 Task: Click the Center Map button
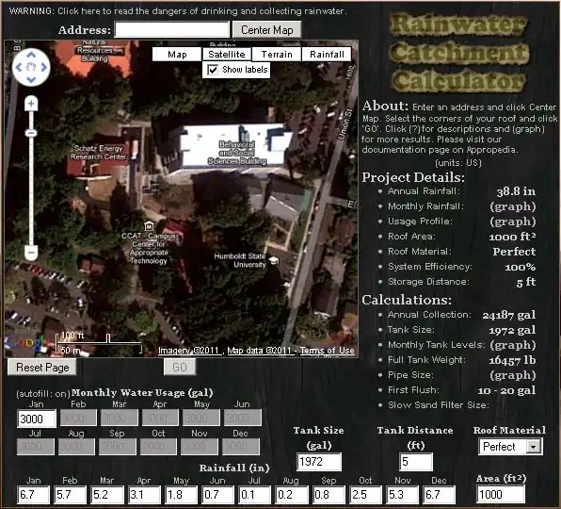click(267, 30)
